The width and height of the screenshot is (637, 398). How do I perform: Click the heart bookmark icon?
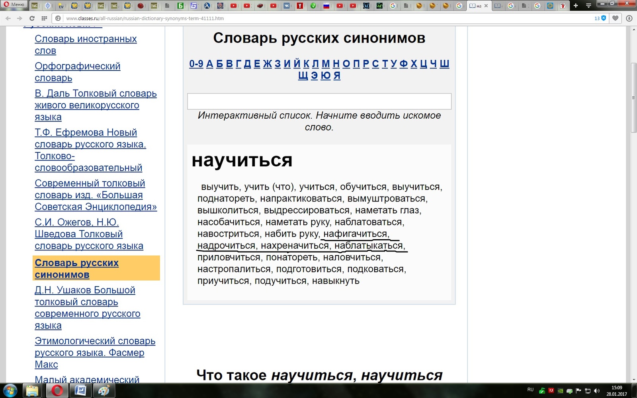(x=616, y=18)
